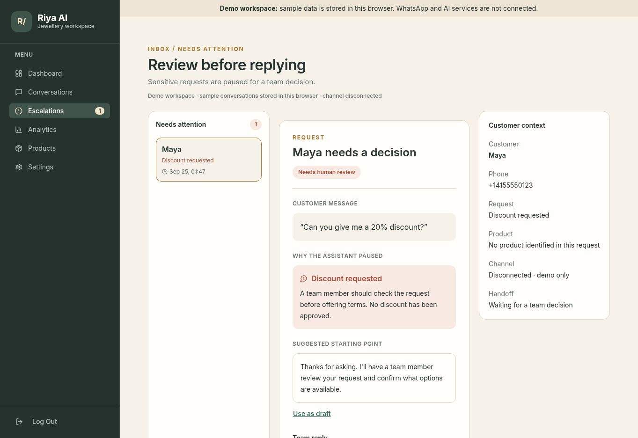Click 'Disconnected · demo only' channel value
Image resolution: width=638 pixels, height=438 pixels.
pyautogui.click(x=529, y=275)
